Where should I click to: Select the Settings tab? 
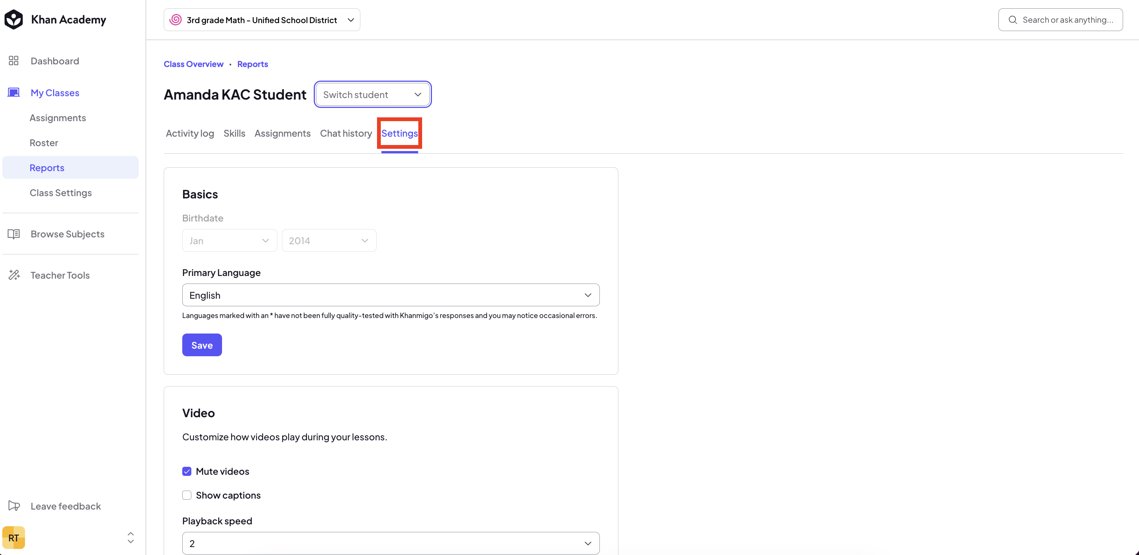click(x=400, y=133)
